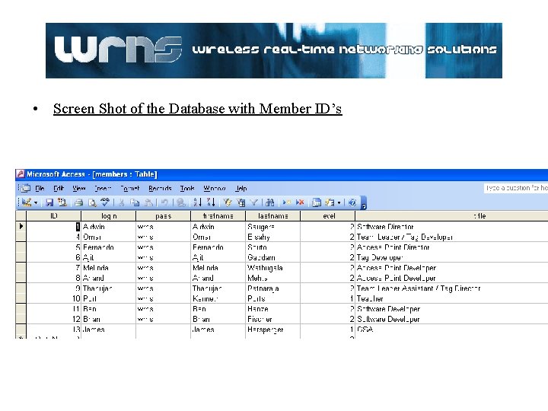Click the Cut scissors icon
Screen dimensions: 548x411
121,202
